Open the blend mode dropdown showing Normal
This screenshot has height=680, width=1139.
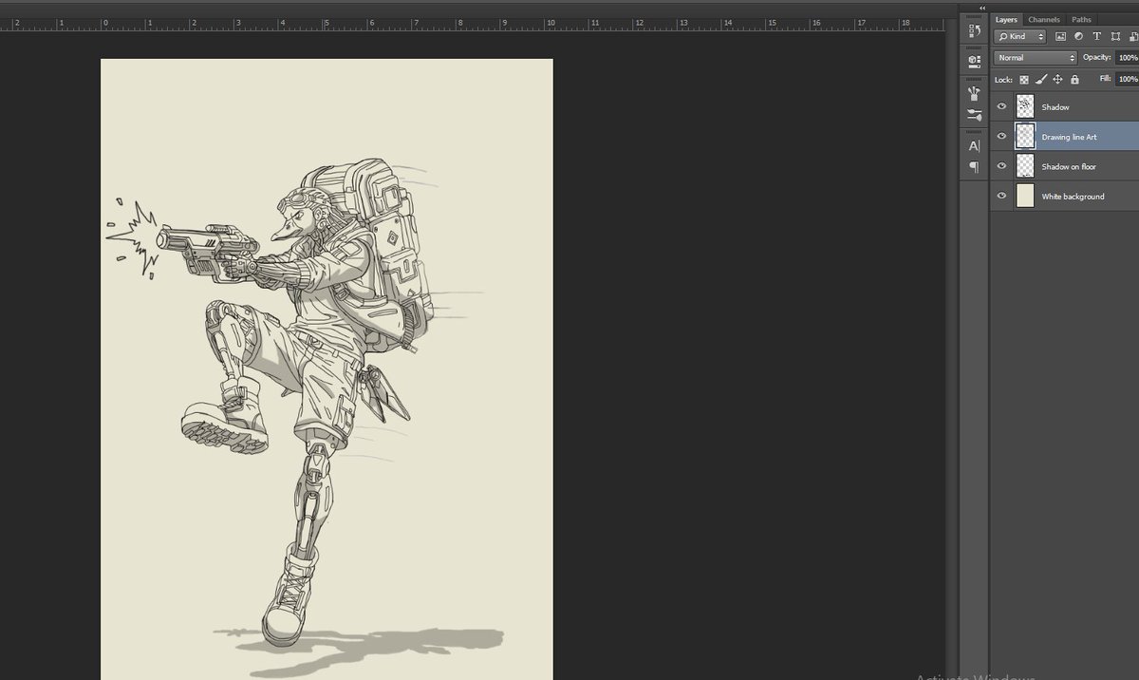[1033, 57]
